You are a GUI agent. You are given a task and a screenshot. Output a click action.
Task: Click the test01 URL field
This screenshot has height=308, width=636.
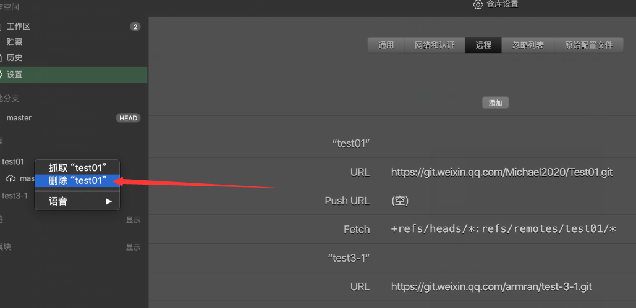(501, 172)
